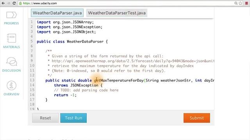Click the browser forward arrow

click(x=9, y=3)
